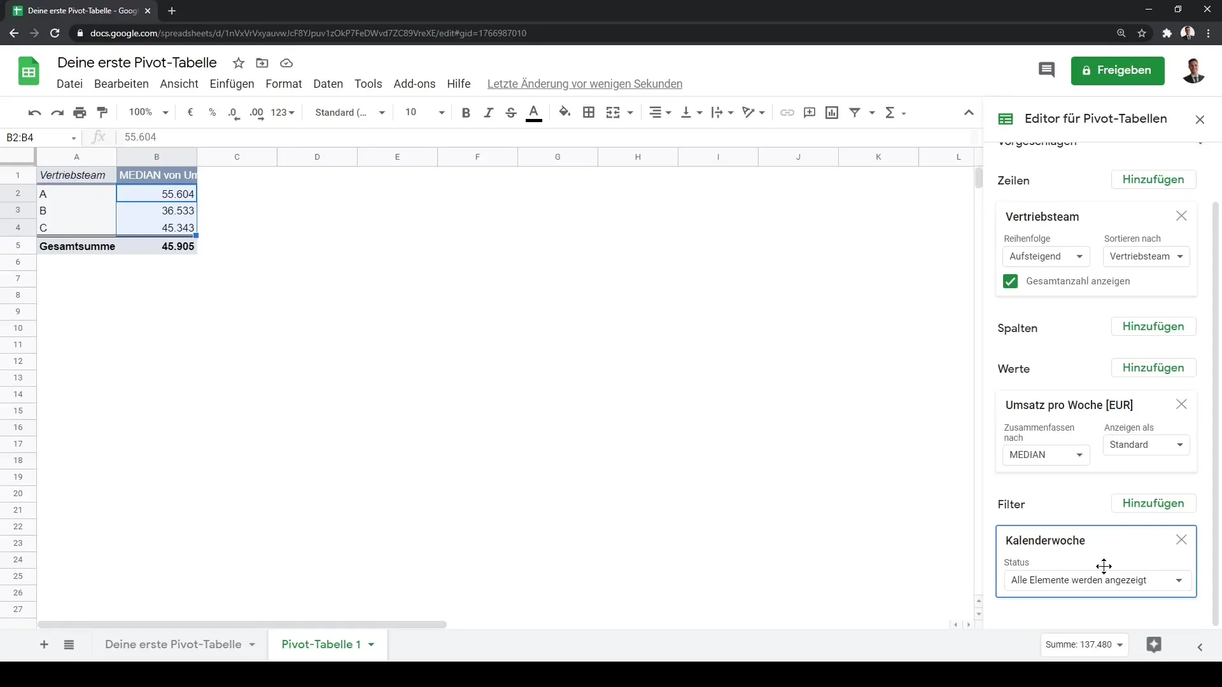Screen dimensions: 1222x687
Task: Format as percent
Action: coord(212,113)
